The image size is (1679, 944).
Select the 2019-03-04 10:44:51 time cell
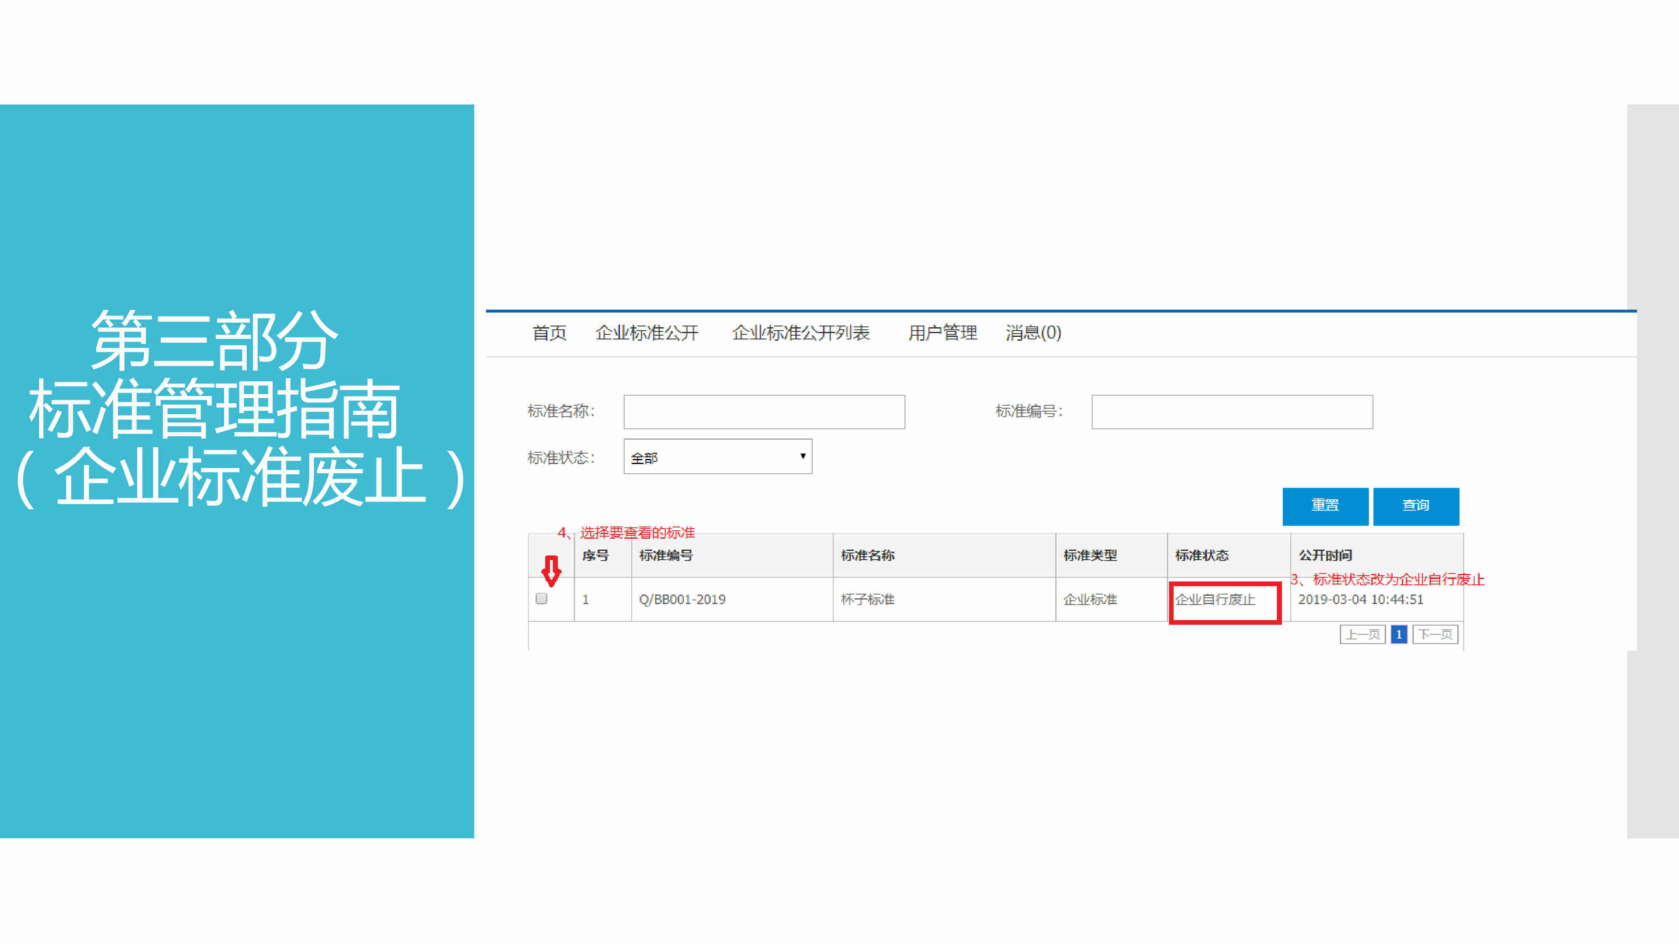point(1377,600)
